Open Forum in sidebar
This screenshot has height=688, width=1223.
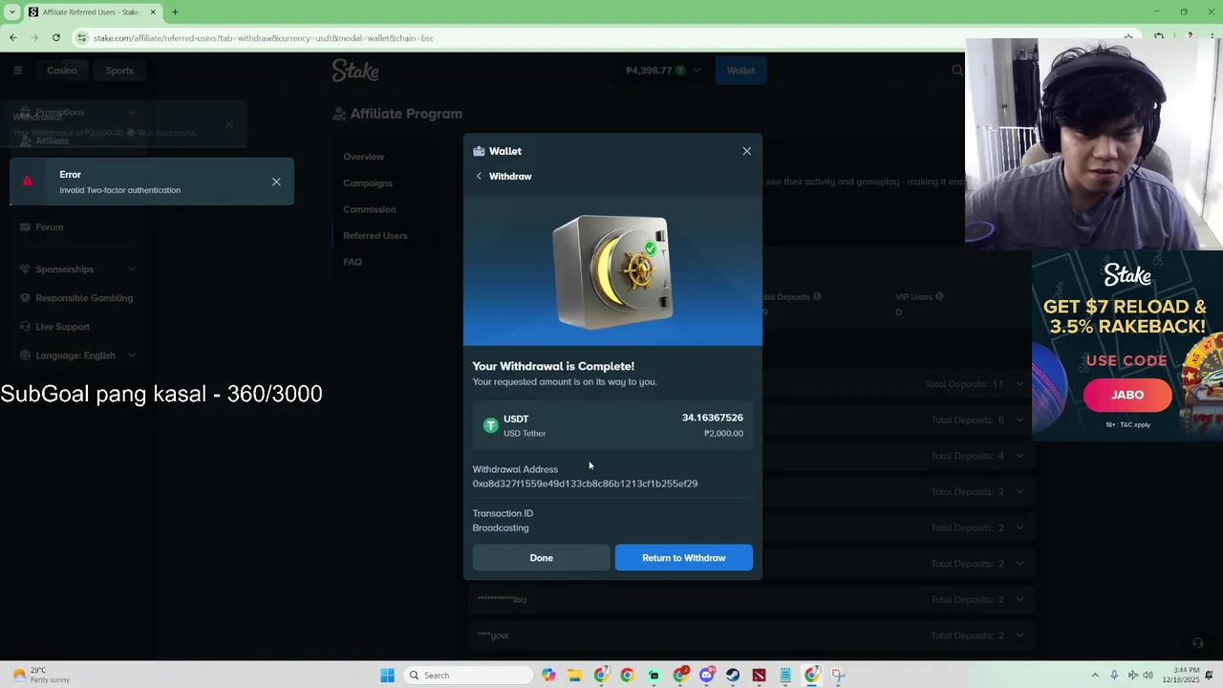(x=49, y=227)
